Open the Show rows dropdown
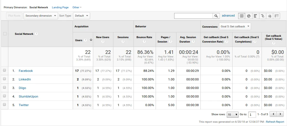This screenshot has height=126, width=287. 233,115
